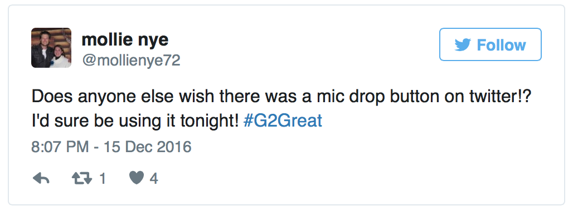Viewport: 573px width, 211px height.
Task: Click the 8:07 PM time portion
Action: point(60,147)
